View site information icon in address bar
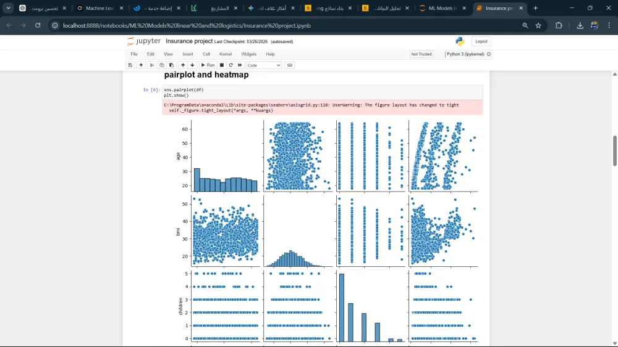 pos(55,25)
